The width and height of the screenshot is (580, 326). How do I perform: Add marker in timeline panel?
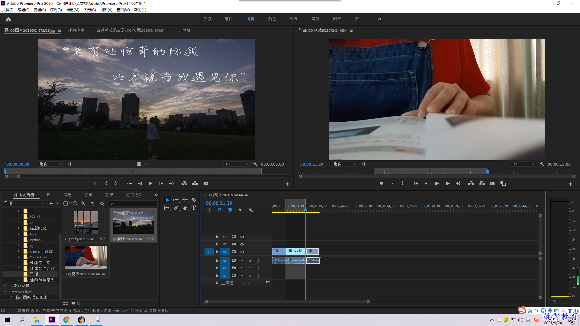240,210
